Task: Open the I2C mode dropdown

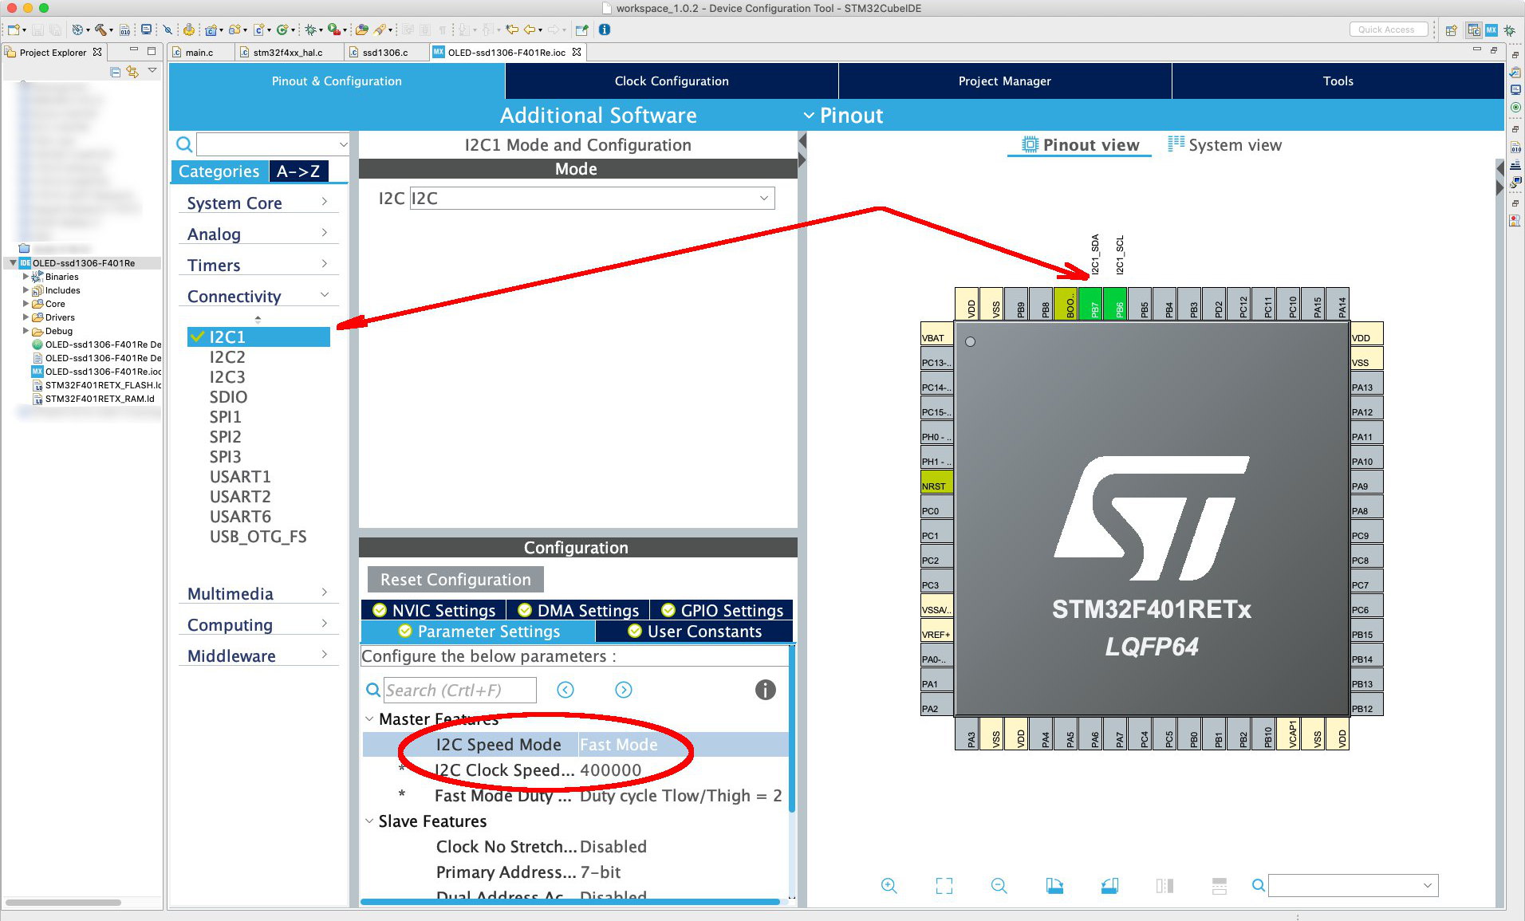Action: click(763, 199)
